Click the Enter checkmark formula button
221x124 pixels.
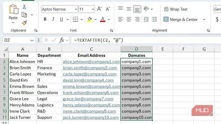tap(54, 40)
